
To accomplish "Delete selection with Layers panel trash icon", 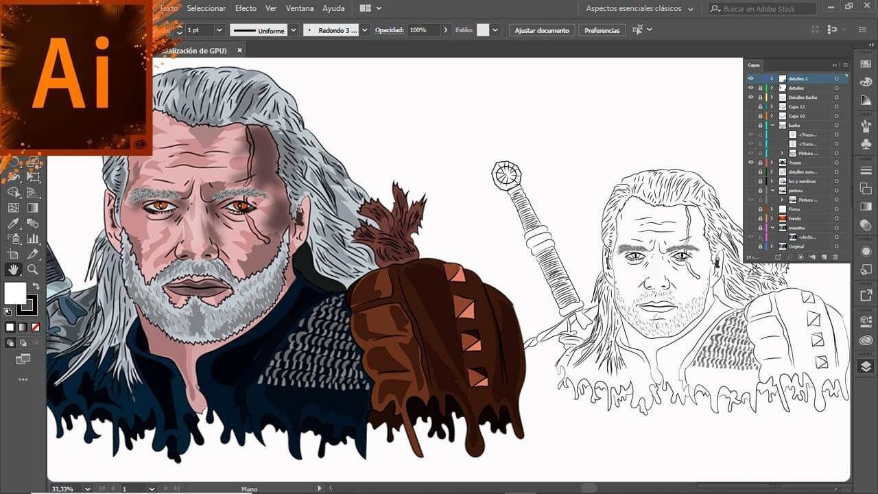I will (835, 257).
